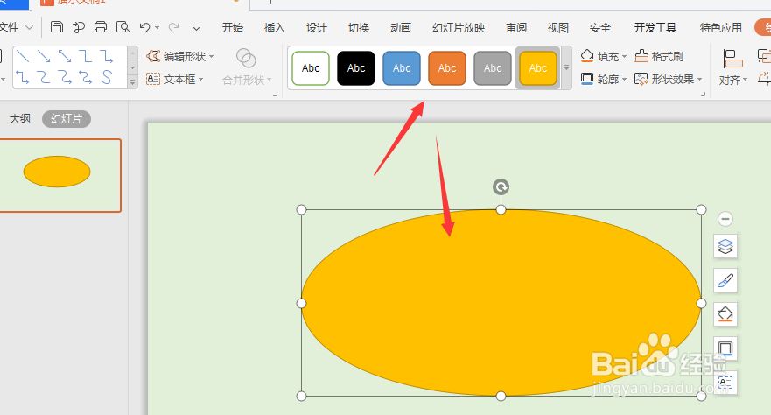Open the 插入 ribbon tab
This screenshot has height=415, width=771.
(x=275, y=27)
